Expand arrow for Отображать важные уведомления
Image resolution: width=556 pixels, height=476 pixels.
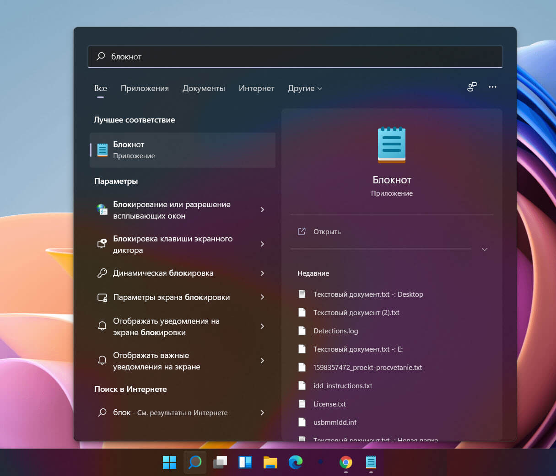click(262, 360)
